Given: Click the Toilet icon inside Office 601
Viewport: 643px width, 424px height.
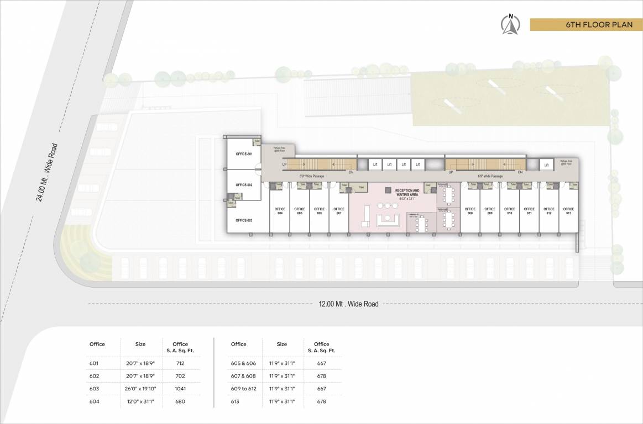Looking at the screenshot, I should pos(256,141).
